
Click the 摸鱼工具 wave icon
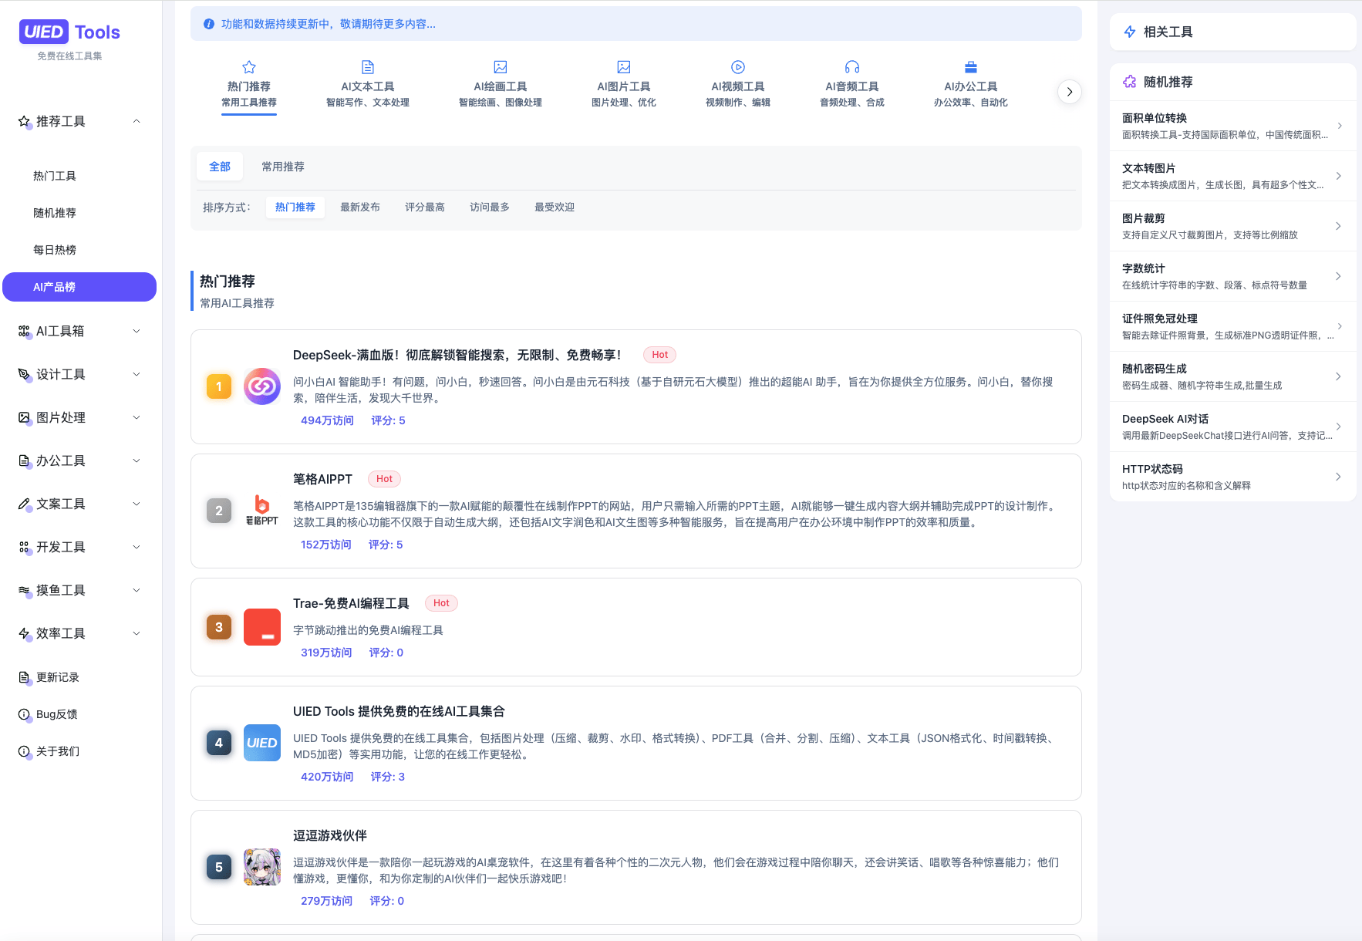click(x=24, y=590)
